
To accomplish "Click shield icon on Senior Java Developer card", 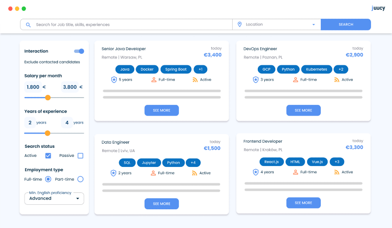I will click(114, 80).
